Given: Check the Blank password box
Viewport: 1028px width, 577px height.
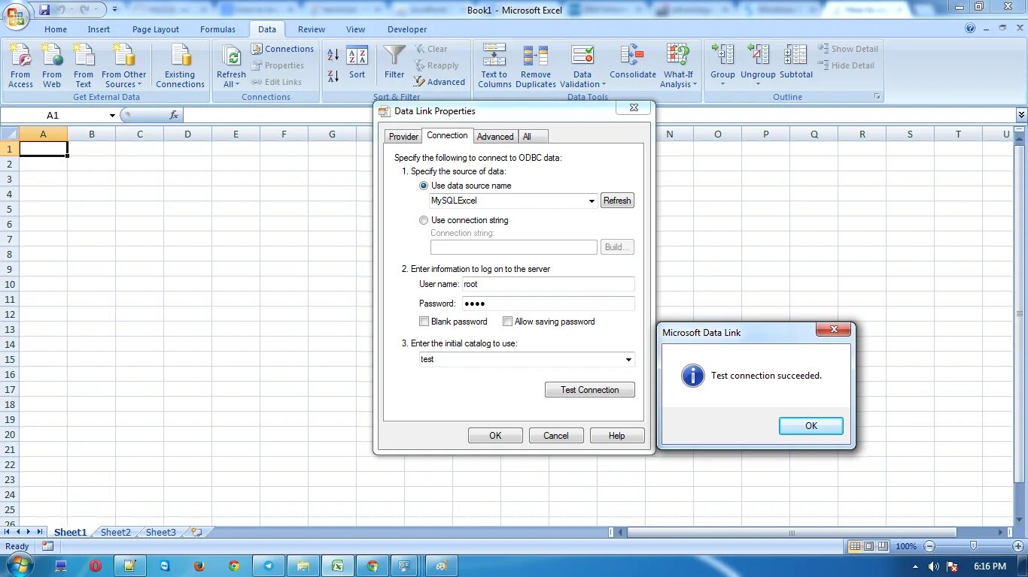Looking at the screenshot, I should pos(424,322).
